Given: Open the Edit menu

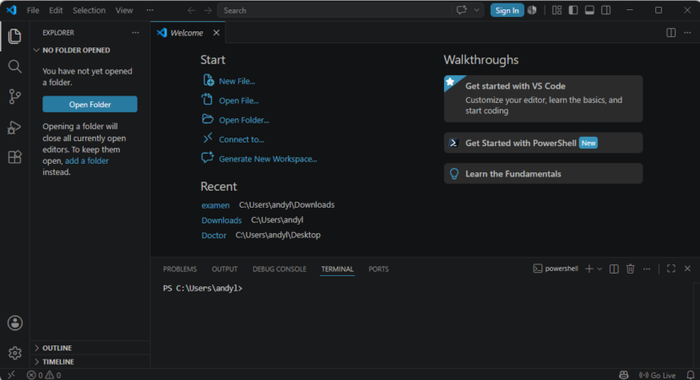Looking at the screenshot, I should [56, 10].
